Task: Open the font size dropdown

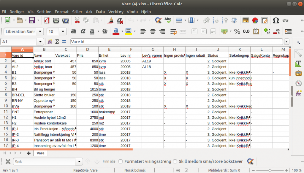Action: [x=63, y=31]
